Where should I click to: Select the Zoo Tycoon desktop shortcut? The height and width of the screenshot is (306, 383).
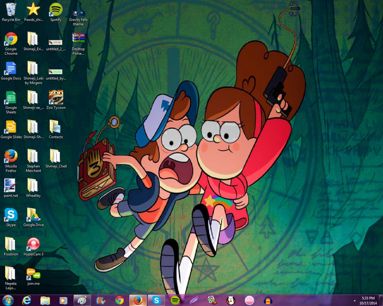[x=56, y=98]
